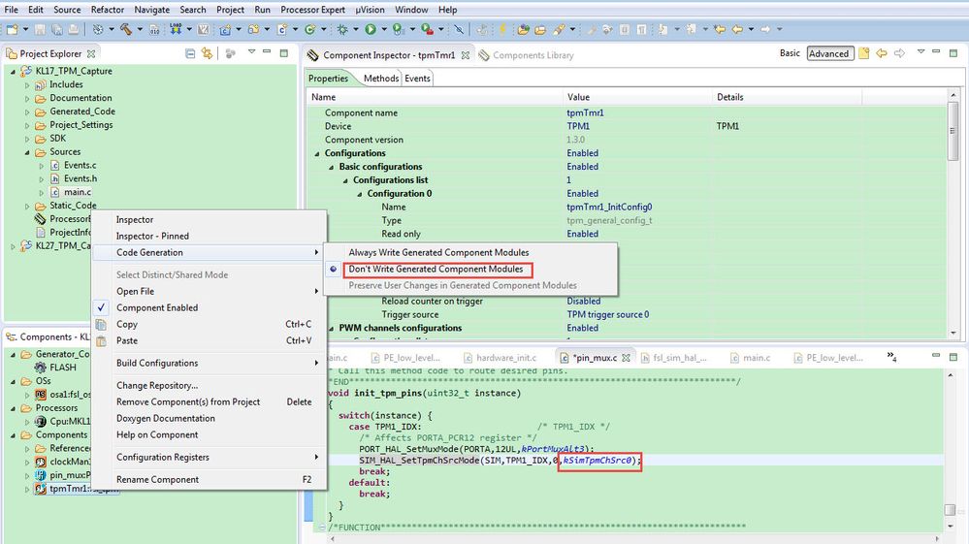Show hidden editor tabs list

891,356
